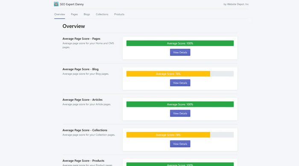Click the SEO Expert Danny title text
Image resolution: width=299 pixels, height=166 pixels.
(72, 4)
